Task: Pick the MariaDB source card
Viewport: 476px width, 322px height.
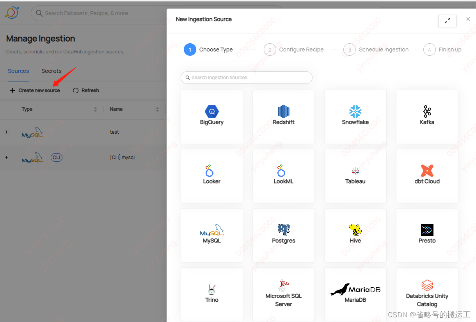Action: click(x=355, y=294)
